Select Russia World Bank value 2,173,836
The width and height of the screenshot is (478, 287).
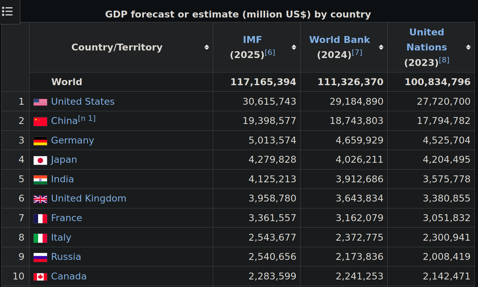coord(360,257)
